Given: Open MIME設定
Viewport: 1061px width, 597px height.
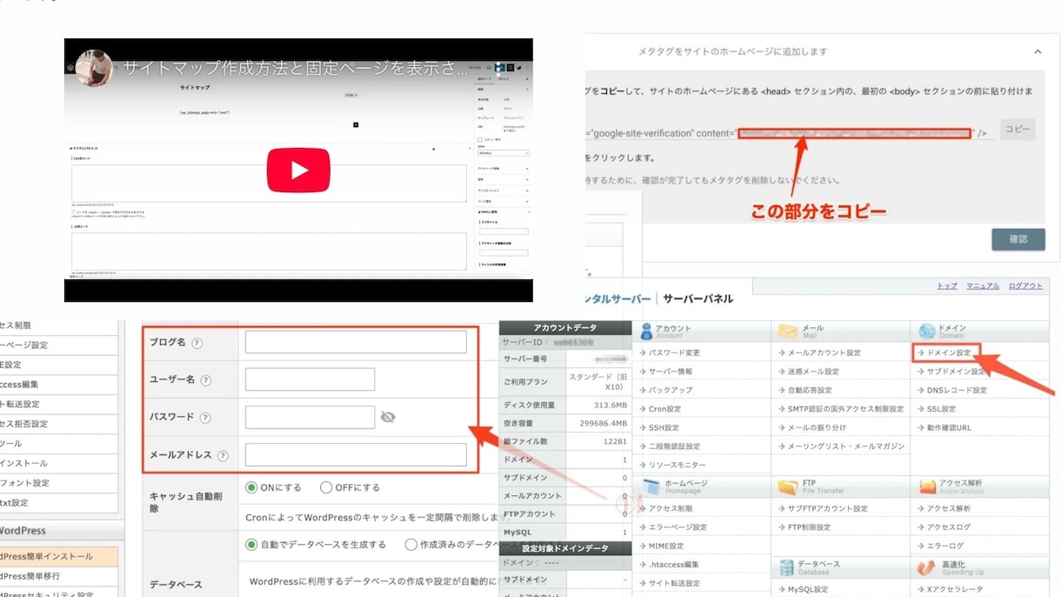Looking at the screenshot, I should pos(666,547).
